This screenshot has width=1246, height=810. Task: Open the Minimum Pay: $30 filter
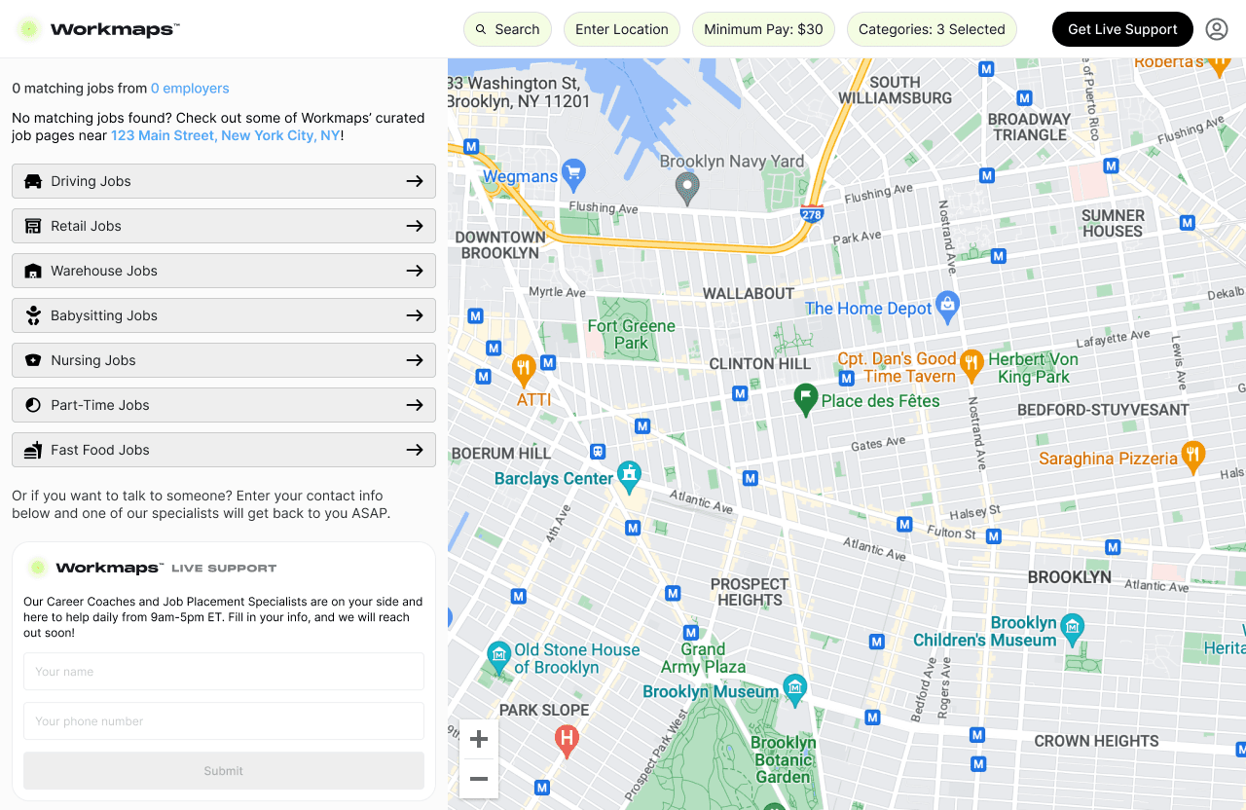point(763,29)
